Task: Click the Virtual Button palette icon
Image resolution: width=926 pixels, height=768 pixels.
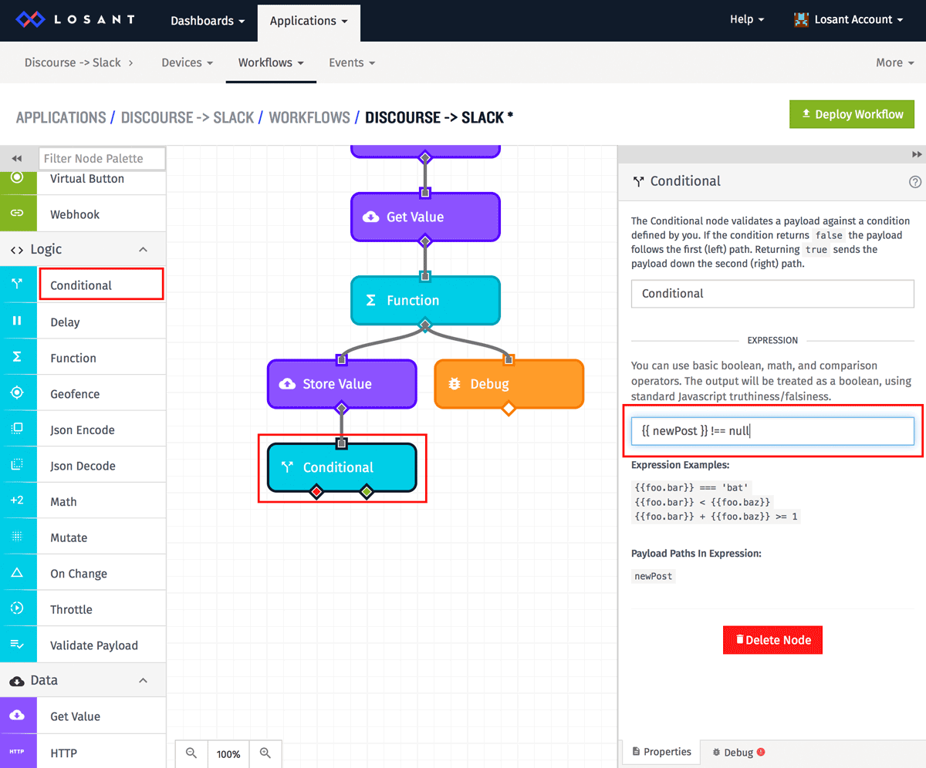Action: [18, 178]
